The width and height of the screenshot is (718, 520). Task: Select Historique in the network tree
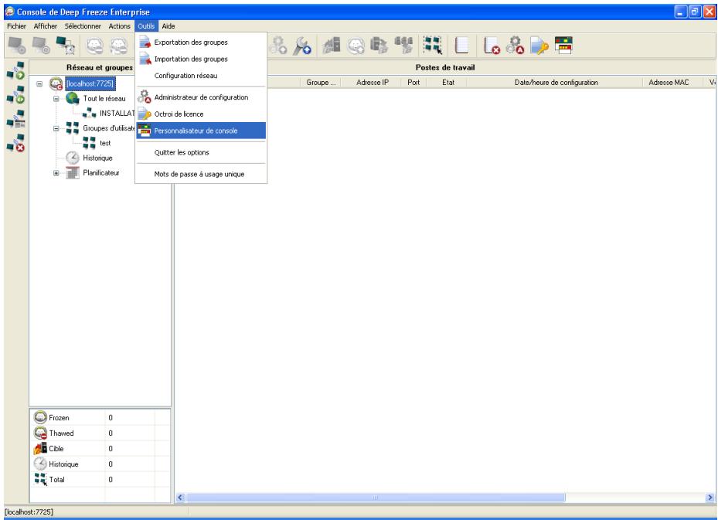[97, 158]
